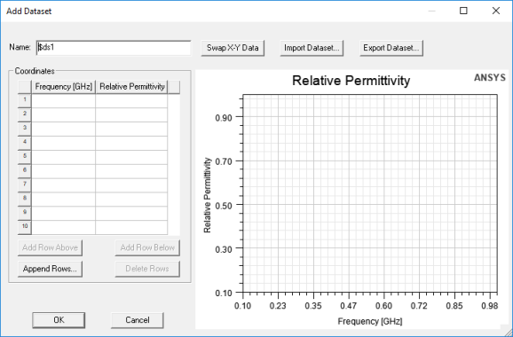
Task: Click the Relative Permittivity cell in row 7
Action: 131,185
